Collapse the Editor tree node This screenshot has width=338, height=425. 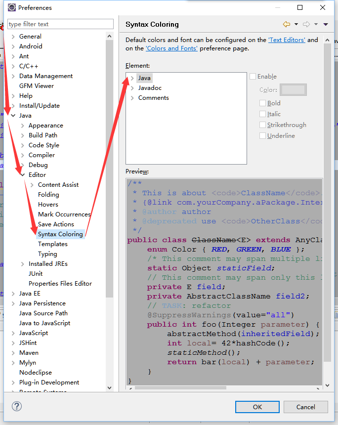(x=23, y=175)
